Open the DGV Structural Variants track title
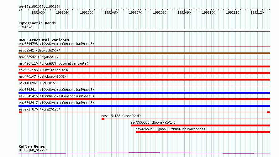 point(44,40)
